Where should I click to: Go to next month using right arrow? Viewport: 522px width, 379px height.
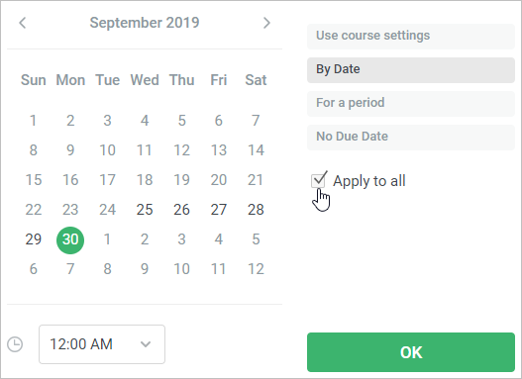click(266, 23)
